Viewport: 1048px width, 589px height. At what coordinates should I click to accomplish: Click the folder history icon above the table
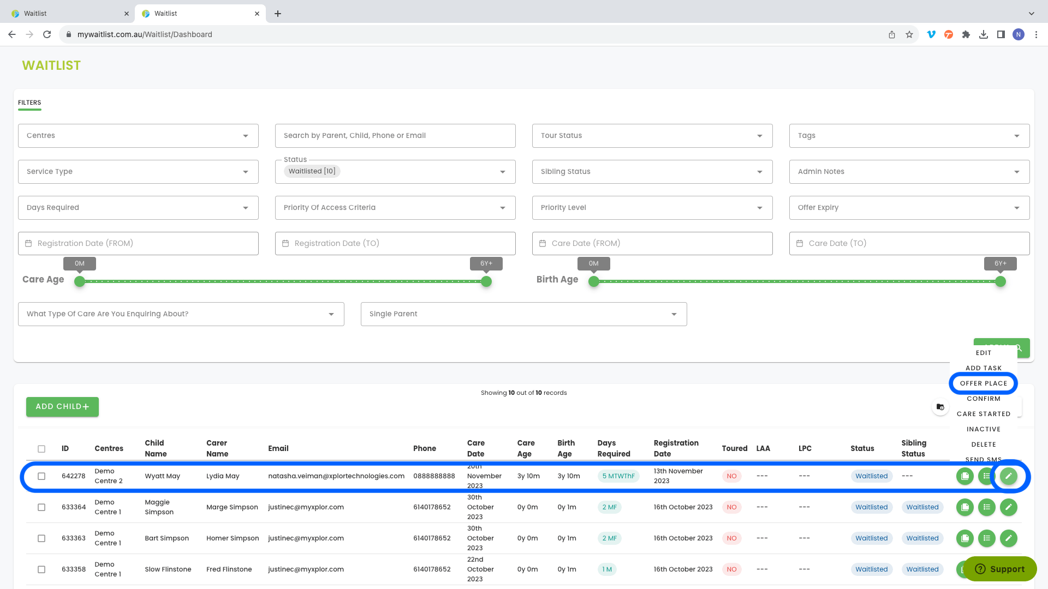940,407
